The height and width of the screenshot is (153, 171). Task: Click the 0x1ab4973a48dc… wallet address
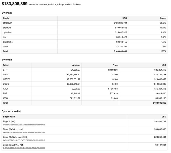pyautogui.click(x=24, y=125)
